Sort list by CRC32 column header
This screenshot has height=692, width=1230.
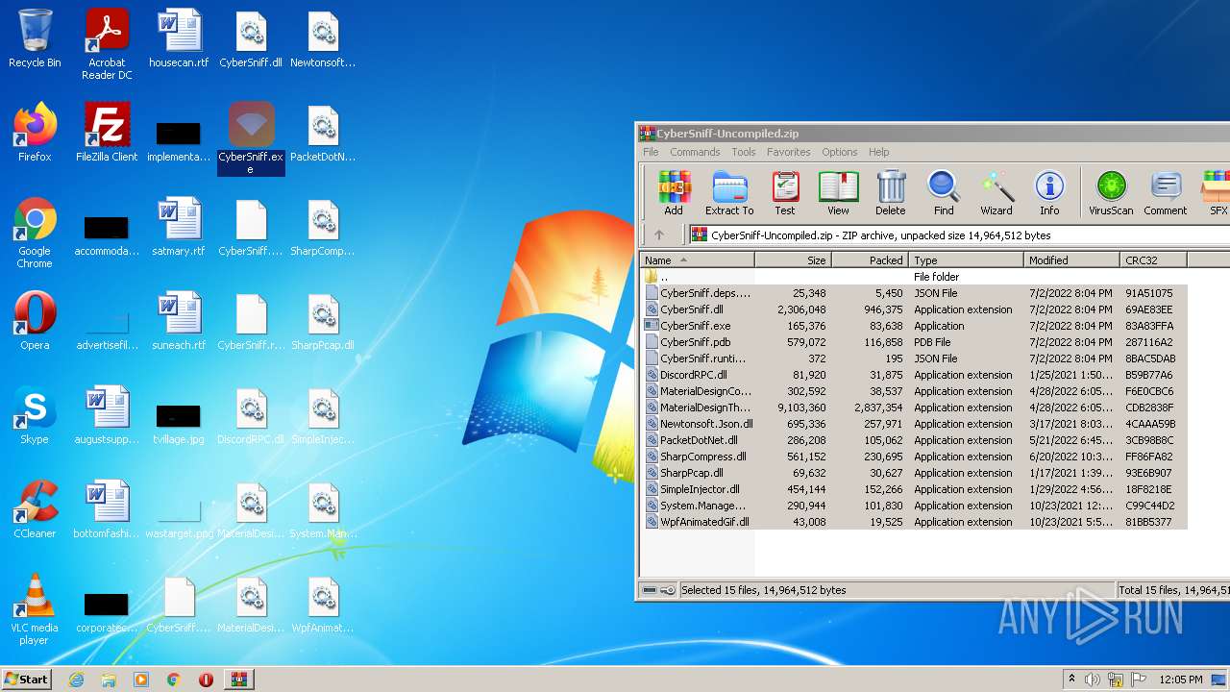coord(1153,260)
